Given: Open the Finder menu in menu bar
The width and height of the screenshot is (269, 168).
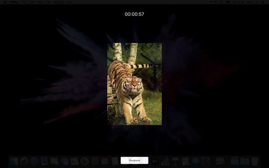Looking at the screenshot, I should [14, 2].
